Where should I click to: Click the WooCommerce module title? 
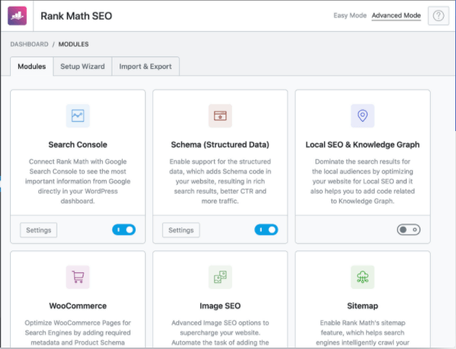tap(78, 306)
